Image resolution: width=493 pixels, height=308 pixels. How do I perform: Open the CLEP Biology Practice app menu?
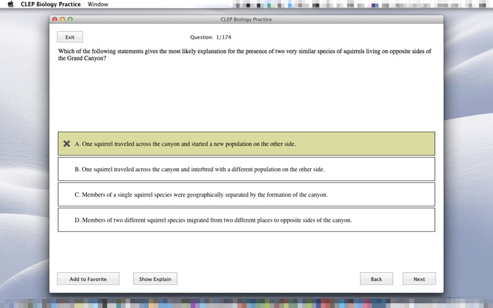(x=51, y=4)
